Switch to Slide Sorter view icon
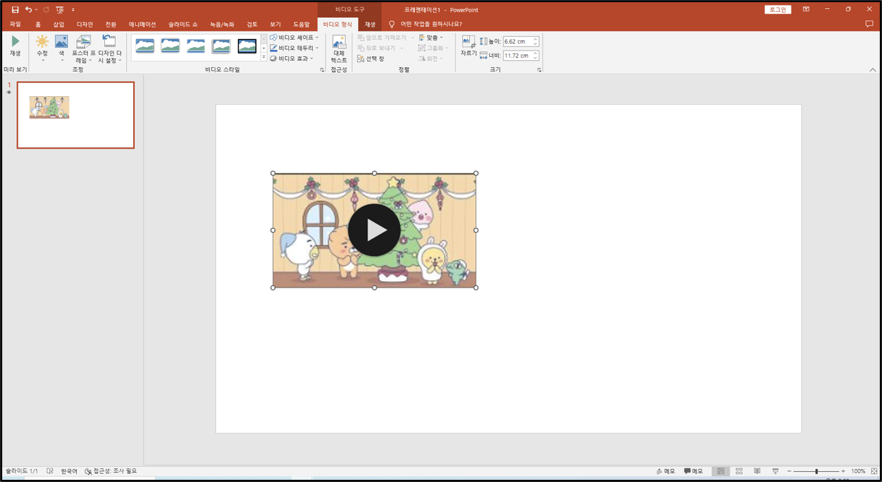Viewport: 882px width, 482px height. coord(739,471)
